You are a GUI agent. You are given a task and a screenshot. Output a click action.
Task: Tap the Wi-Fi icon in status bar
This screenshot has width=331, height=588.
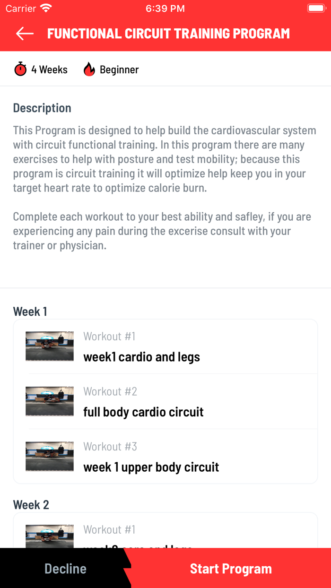45,8
